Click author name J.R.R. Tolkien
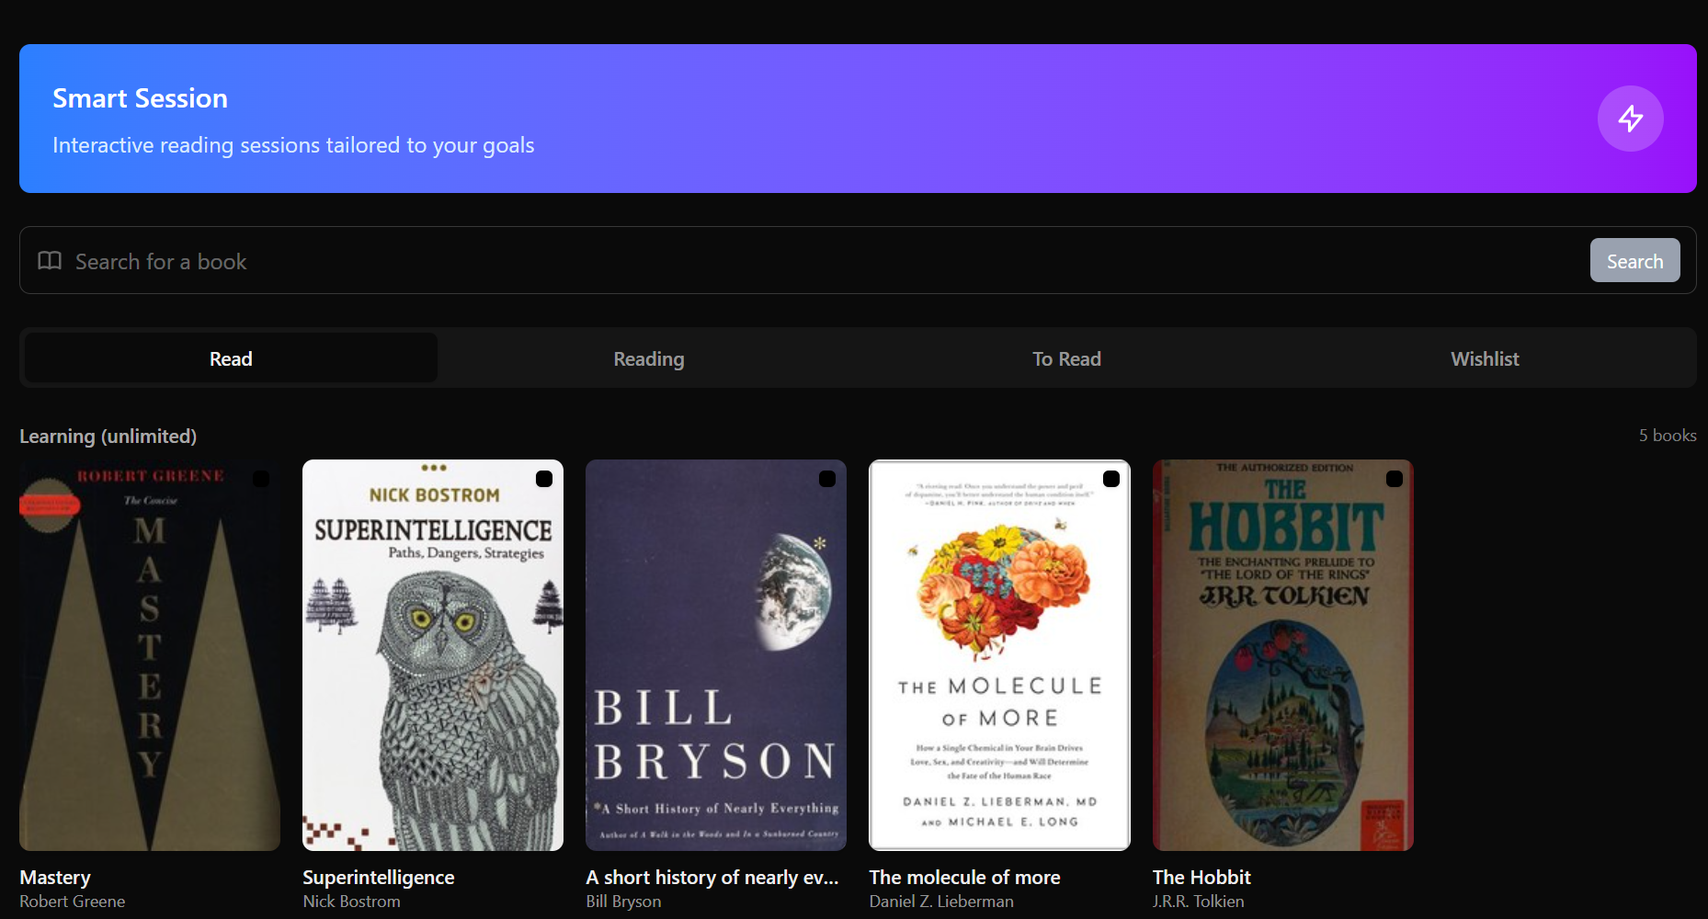The width and height of the screenshot is (1708, 919). 1199,902
